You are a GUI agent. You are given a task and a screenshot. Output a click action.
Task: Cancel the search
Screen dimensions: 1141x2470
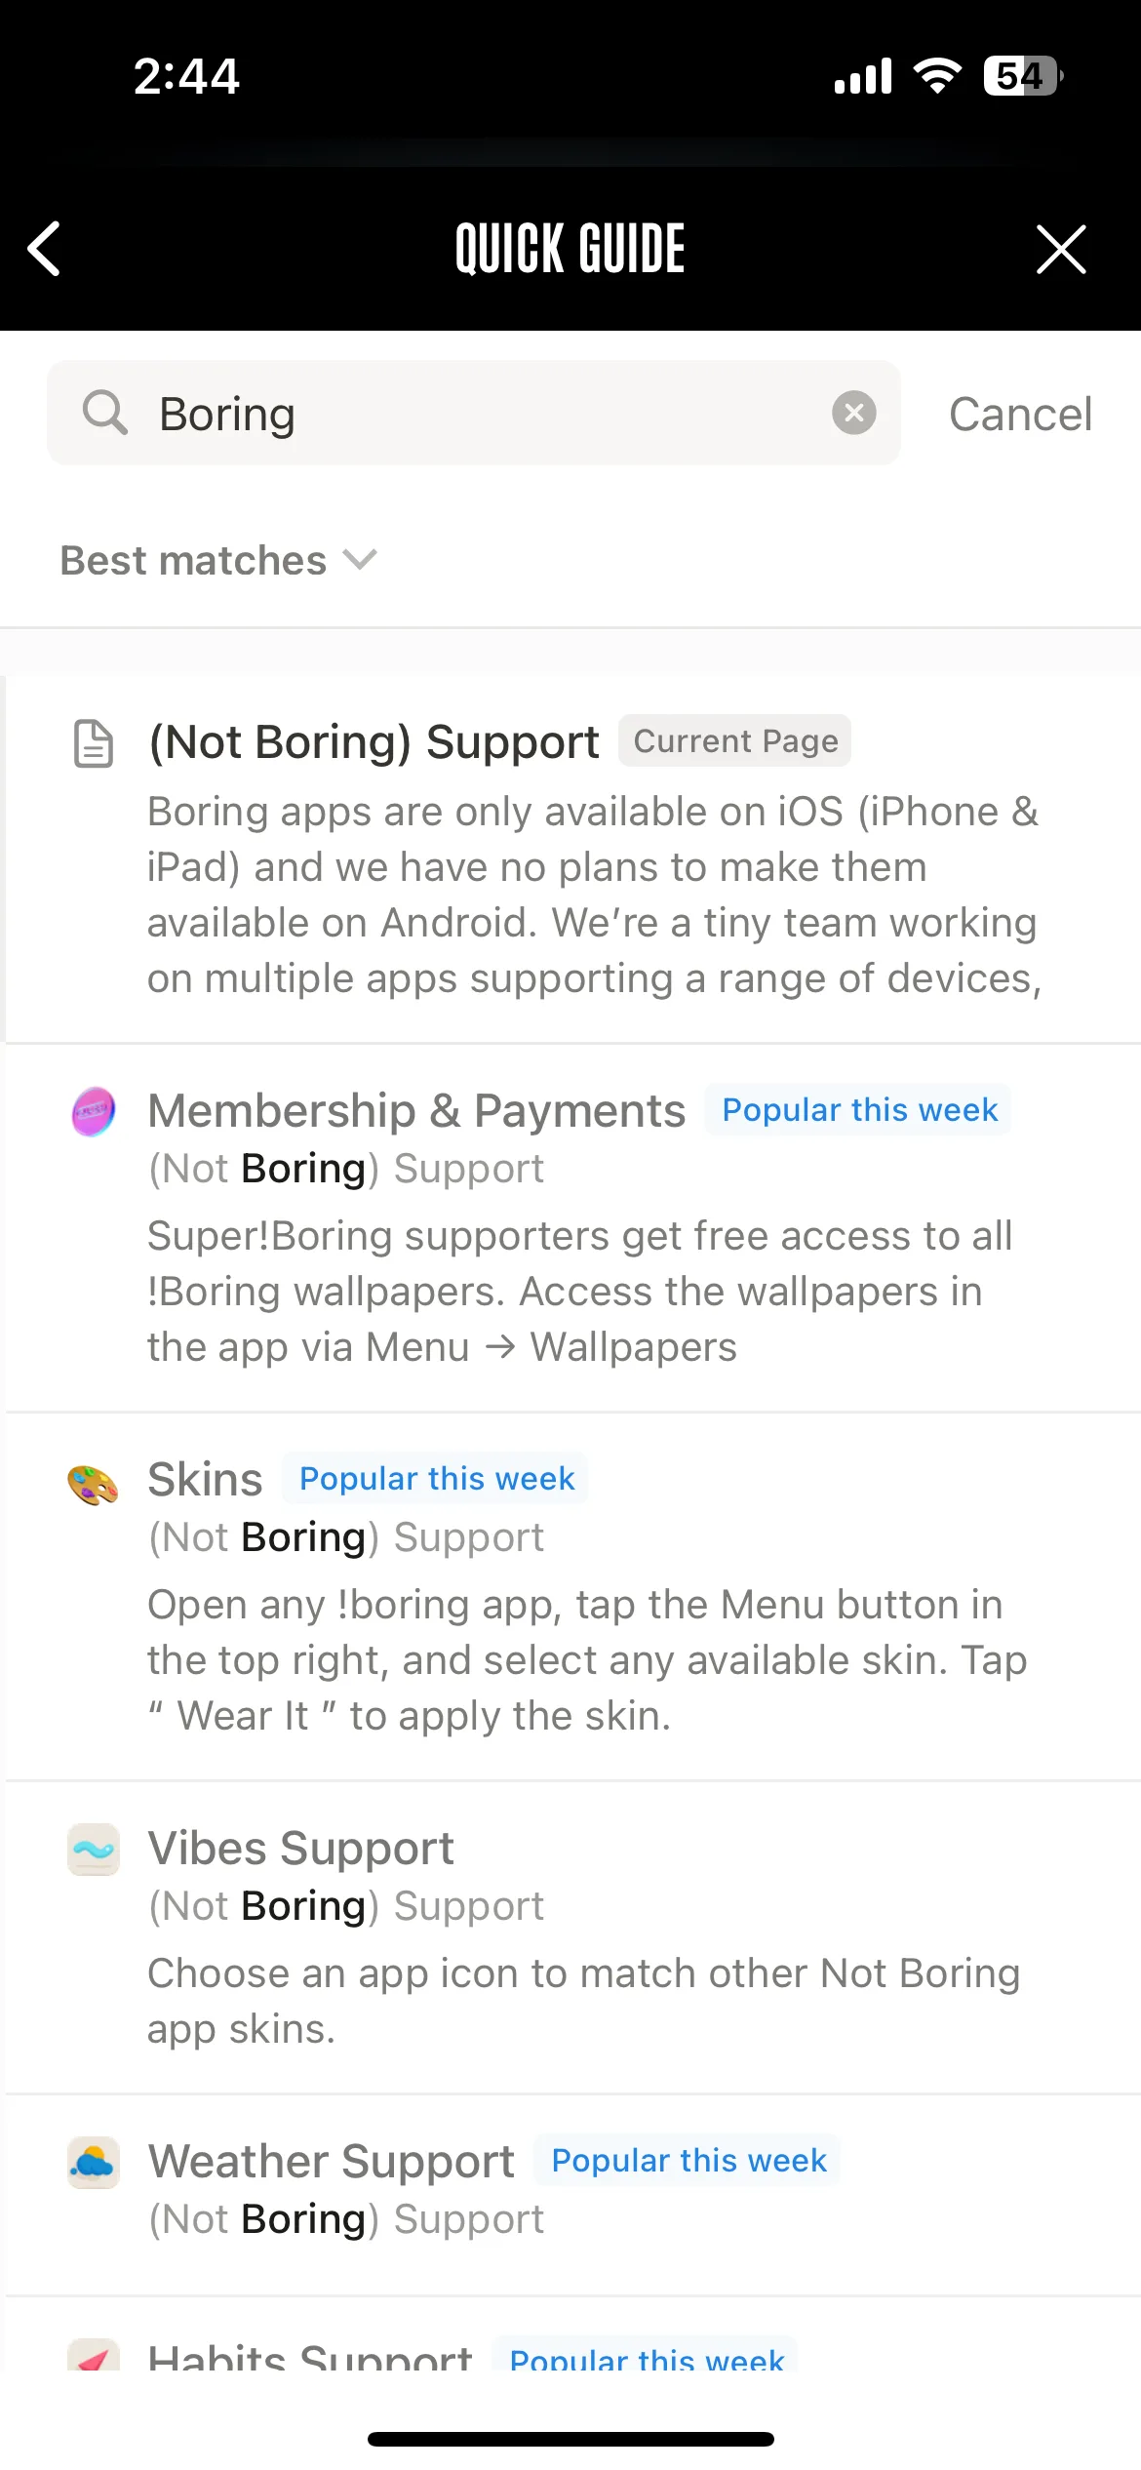coord(1020,414)
